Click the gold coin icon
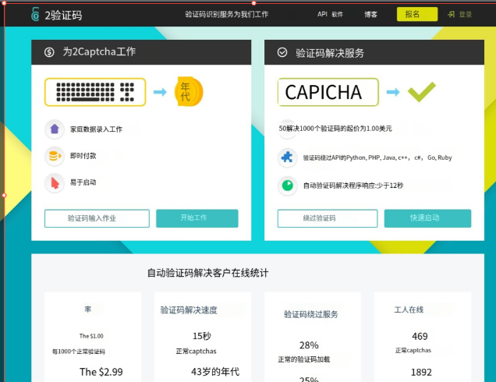This screenshot has width=496, height=382. (189, 92)
